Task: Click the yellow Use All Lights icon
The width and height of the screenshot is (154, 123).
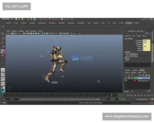Action: (x=52, y=34)
